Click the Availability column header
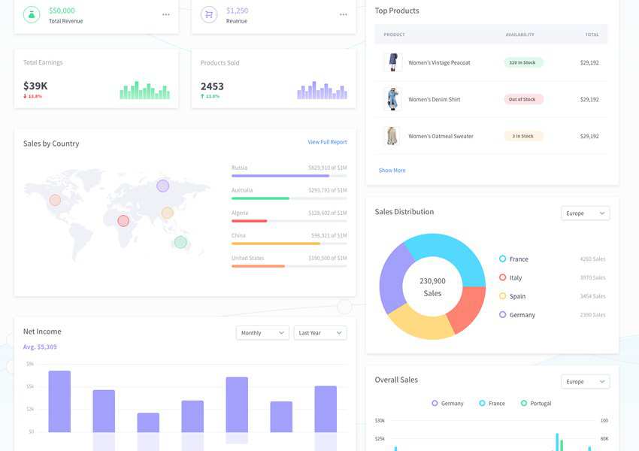This screenshot has height=451, width=639. 519,35
